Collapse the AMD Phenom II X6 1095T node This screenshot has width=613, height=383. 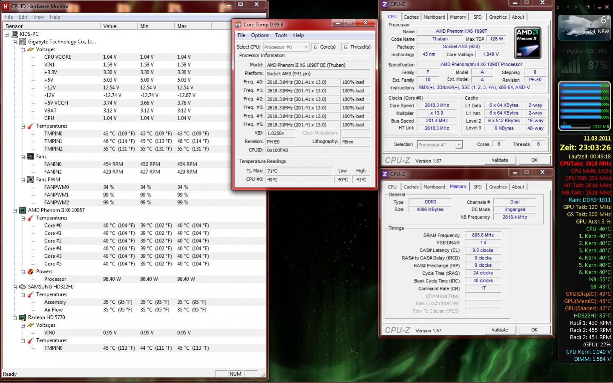tap(14, 210)
